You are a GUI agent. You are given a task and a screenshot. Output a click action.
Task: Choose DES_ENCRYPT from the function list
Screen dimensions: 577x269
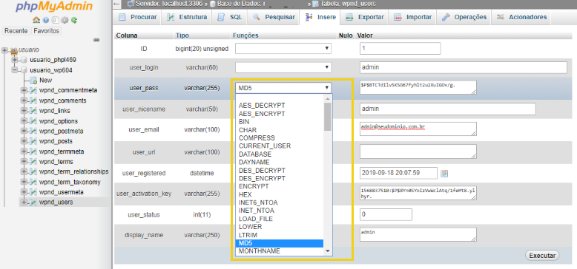tap(279, 179)
